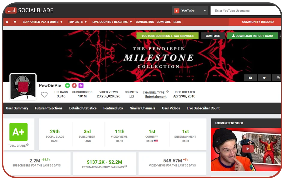
Task: Click the 11th Video Views Rank value
Action: [x=120, y=131]
